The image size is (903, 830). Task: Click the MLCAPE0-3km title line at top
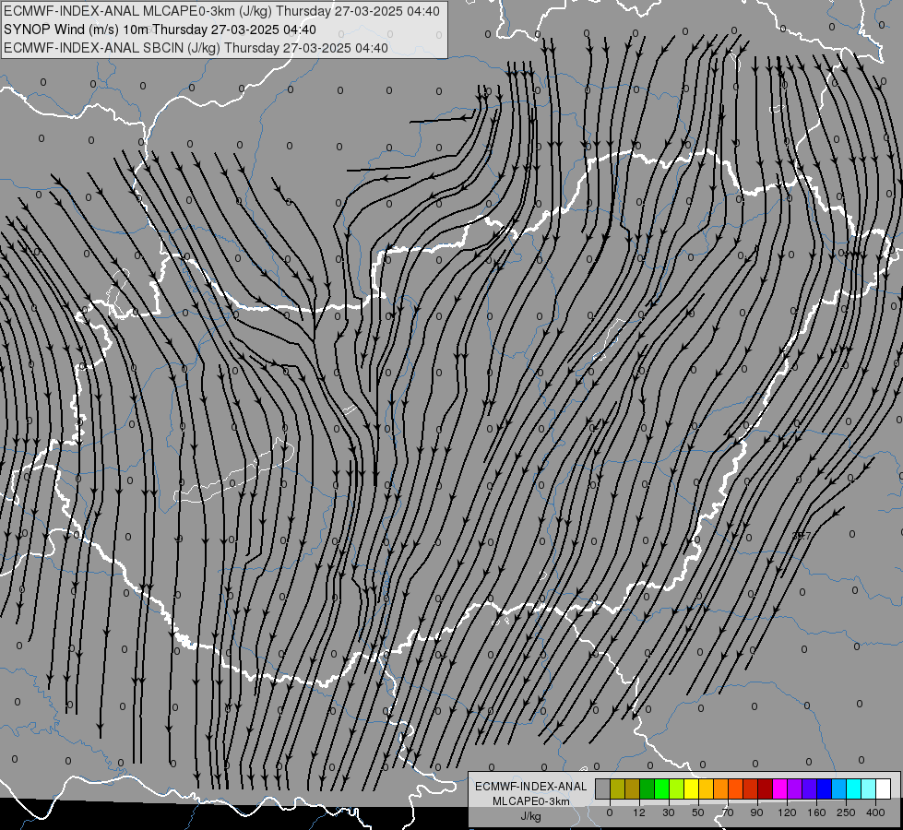(x=221, y=11)
